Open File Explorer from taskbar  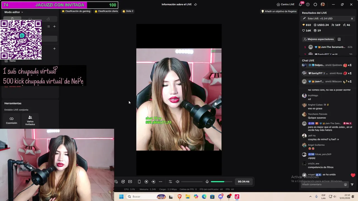(188, 197)
